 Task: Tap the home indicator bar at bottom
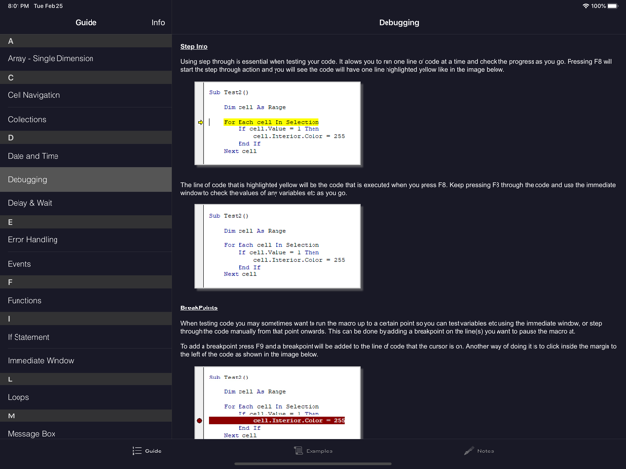(313, 464)
